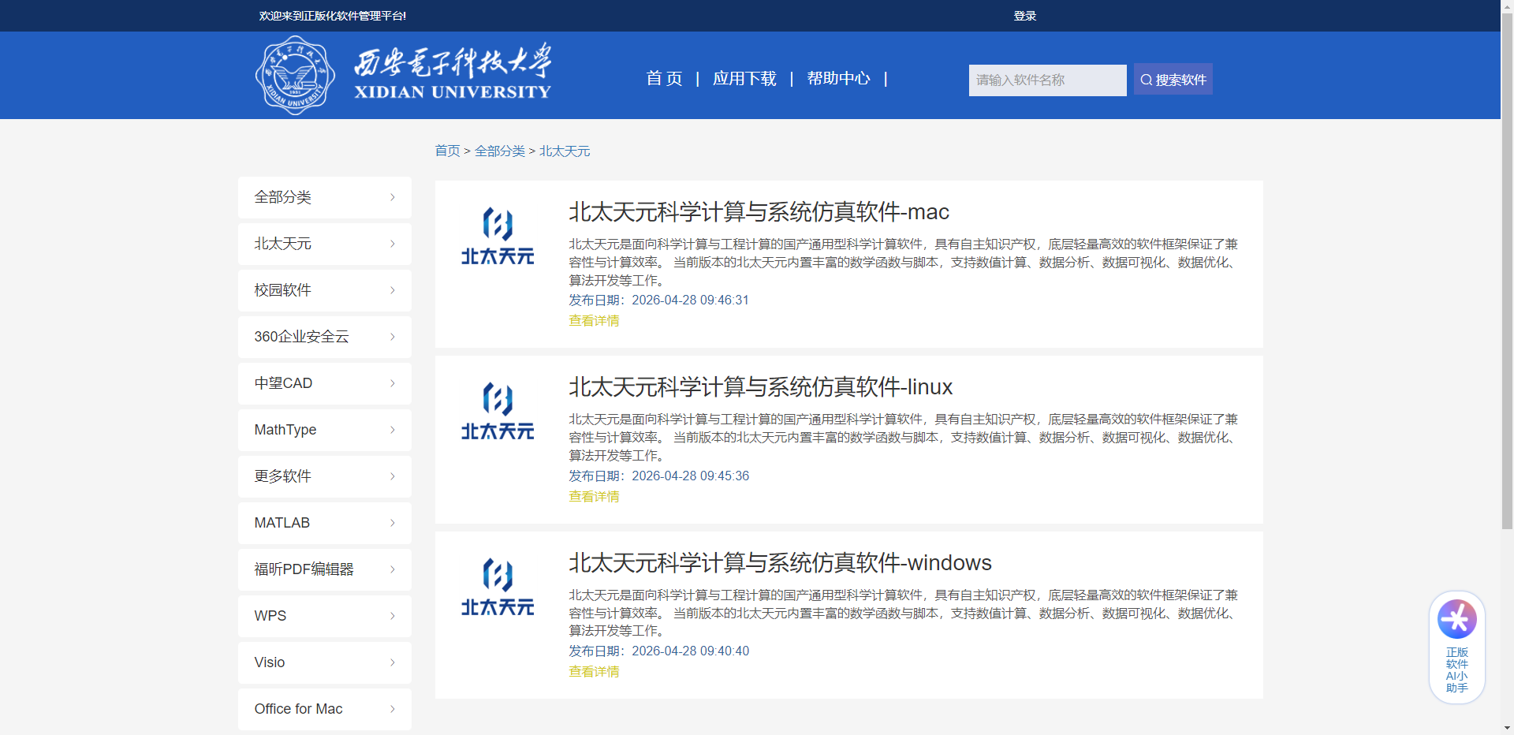Open 应用下载 in the top navigation
This screenshot has height=735, width=1514.
(744, 79)
